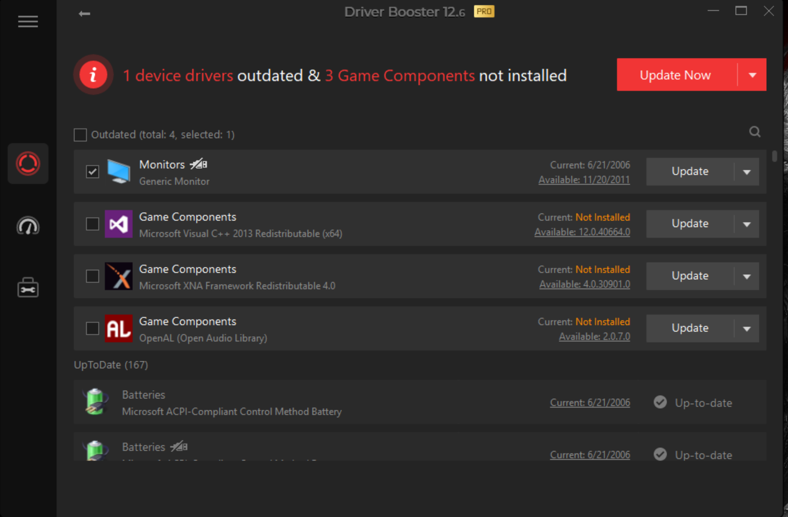Click the Visual C++ 2013 component icon
Image resolution: width=788 pixels, height=517 pixels.
pos(119,224)
